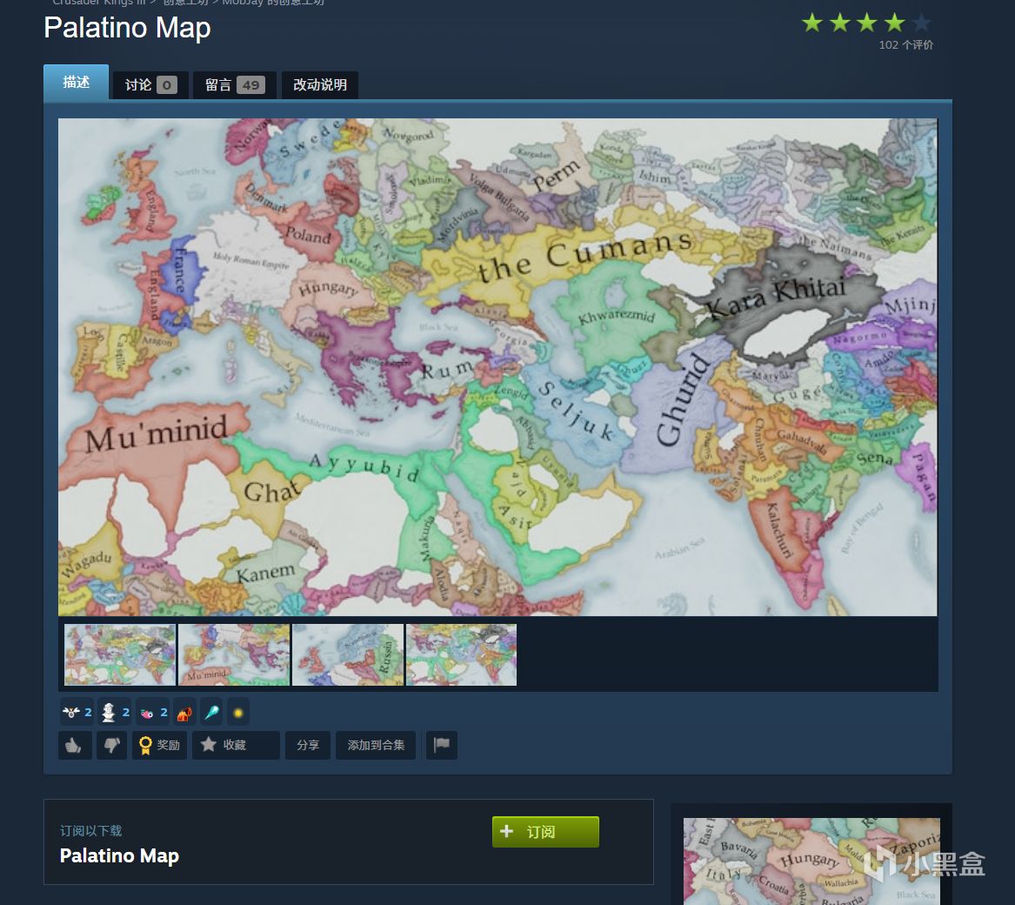Image resolution: width=1015 pixels, height=905 pixels.
Task: Click the Crusader Kings III breadcrumb link
Action: pyautogui.click(x=99, y=3)
